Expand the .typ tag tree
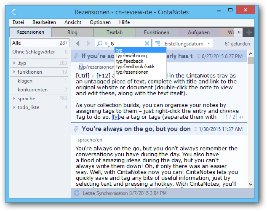This screenshot has width=267, height=211. coord(14,63)
